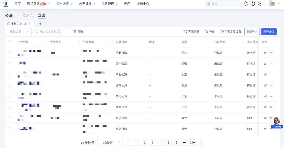
Task: Expand the 数据报表 menu
Action: coord(87,4)
